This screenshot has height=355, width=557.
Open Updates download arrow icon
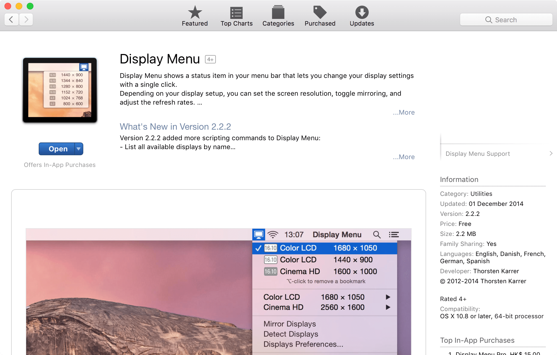coord(362,13)
